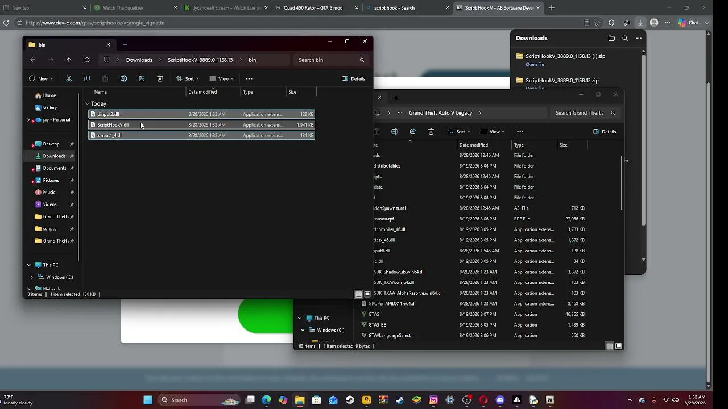Toggle Details pane in bin window
This screenshot has width=728, height=409.
pyautogui.click(x=353, y=78)
